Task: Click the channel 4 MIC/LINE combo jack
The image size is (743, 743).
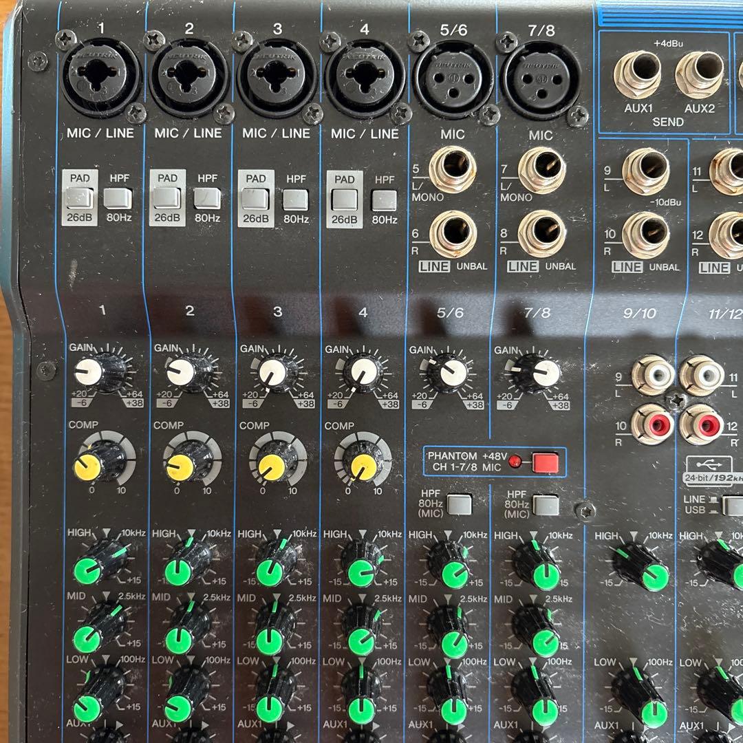Action: (x=364, y=78)
